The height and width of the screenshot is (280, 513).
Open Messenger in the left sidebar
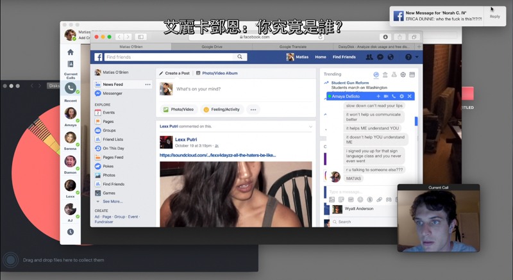(x=112, y=94)
